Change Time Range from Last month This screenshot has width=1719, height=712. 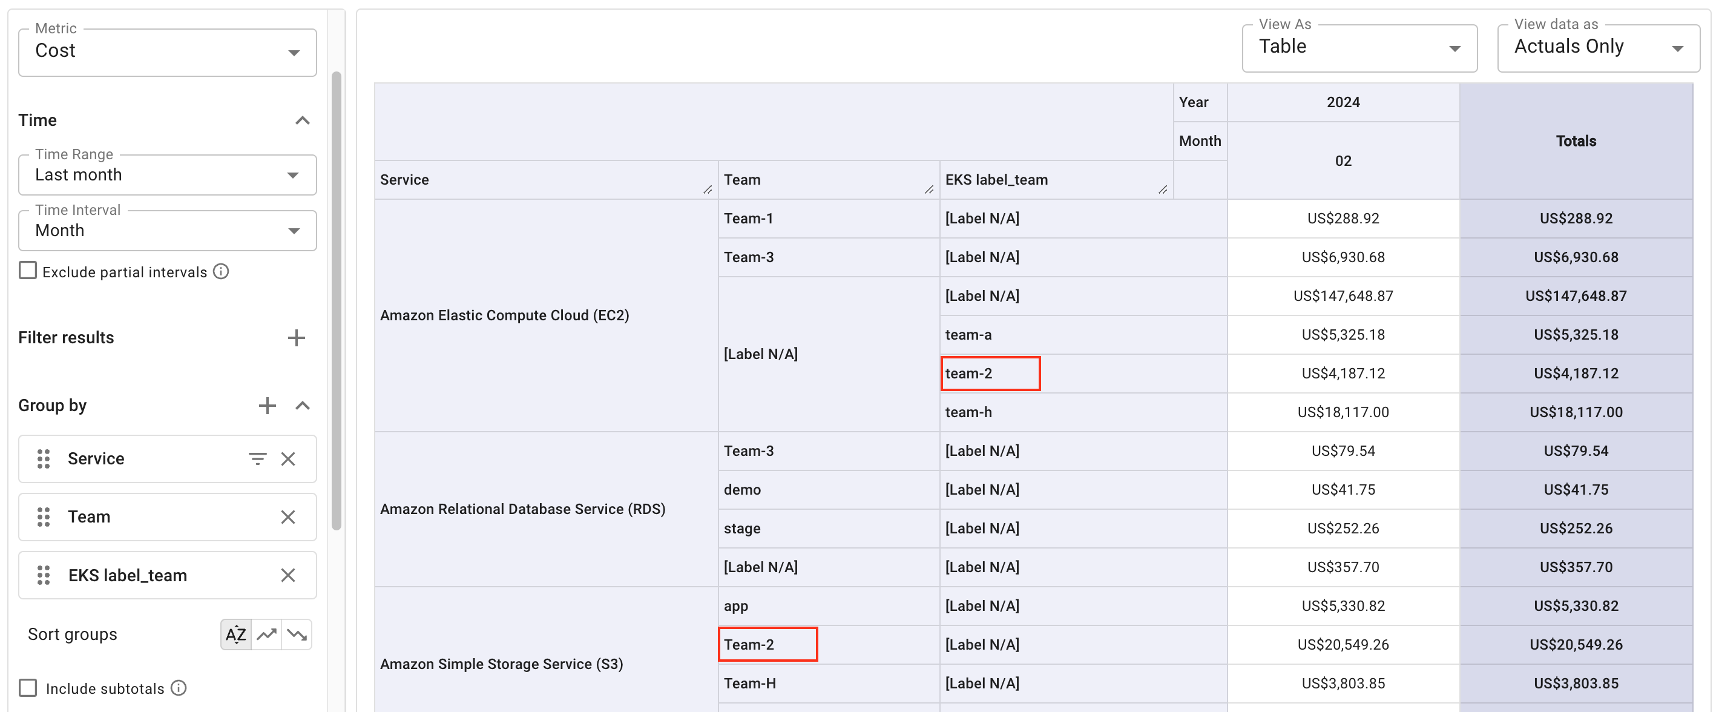pyautogui.click(x=294, y=175)
